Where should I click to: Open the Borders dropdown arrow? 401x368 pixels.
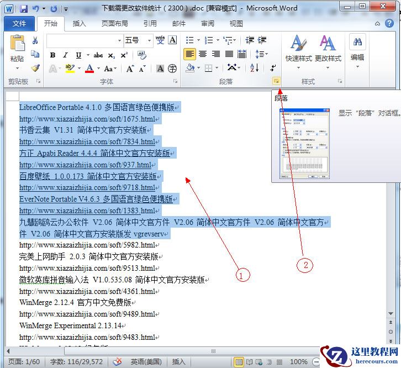point(217,68)
